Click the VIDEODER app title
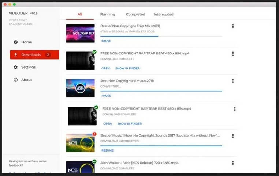Screen dimensions: 279x176 (x=18, y=13)
